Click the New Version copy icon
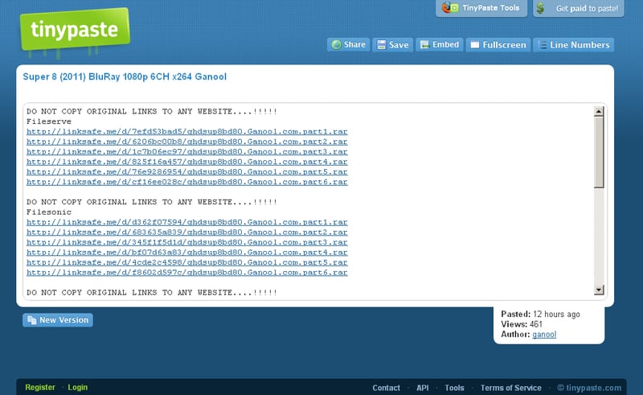 [31, 320]
